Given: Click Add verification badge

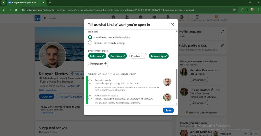Looking at the screenshot, I should point(77,74).
